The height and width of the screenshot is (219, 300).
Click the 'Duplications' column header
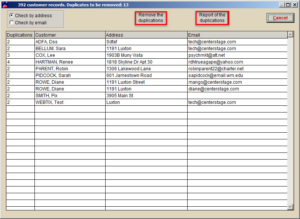tap(17, 35)
